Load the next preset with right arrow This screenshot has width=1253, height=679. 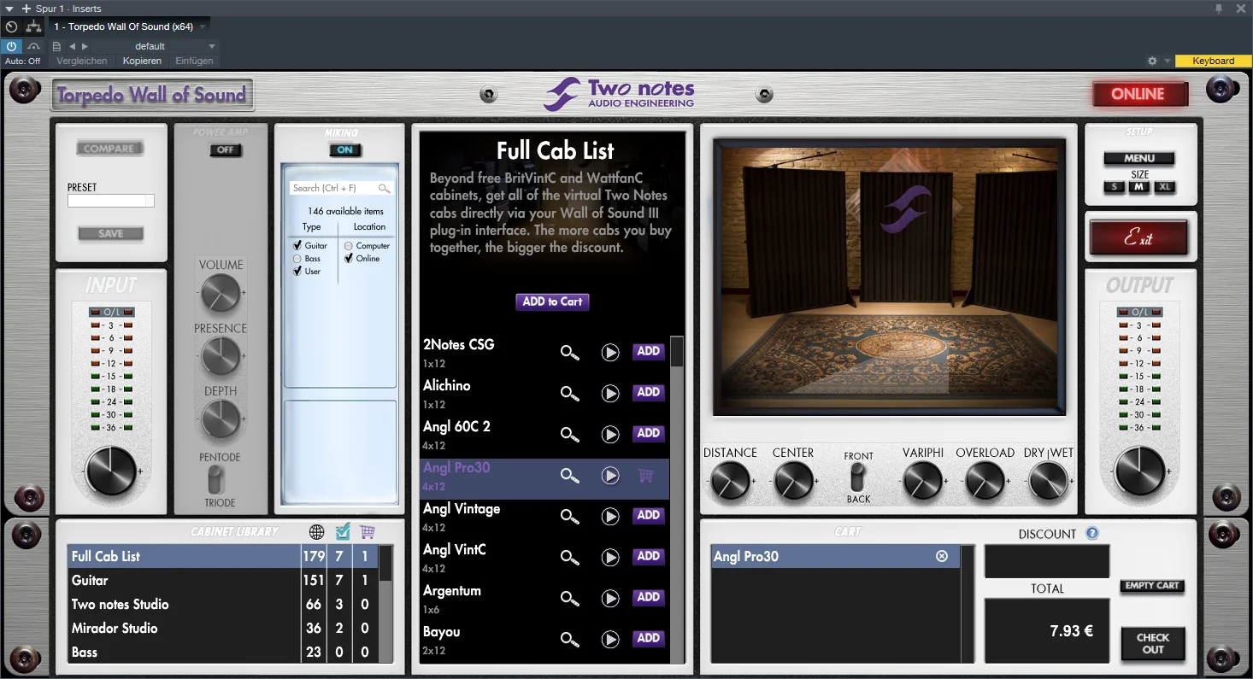[x=85, y=46]
